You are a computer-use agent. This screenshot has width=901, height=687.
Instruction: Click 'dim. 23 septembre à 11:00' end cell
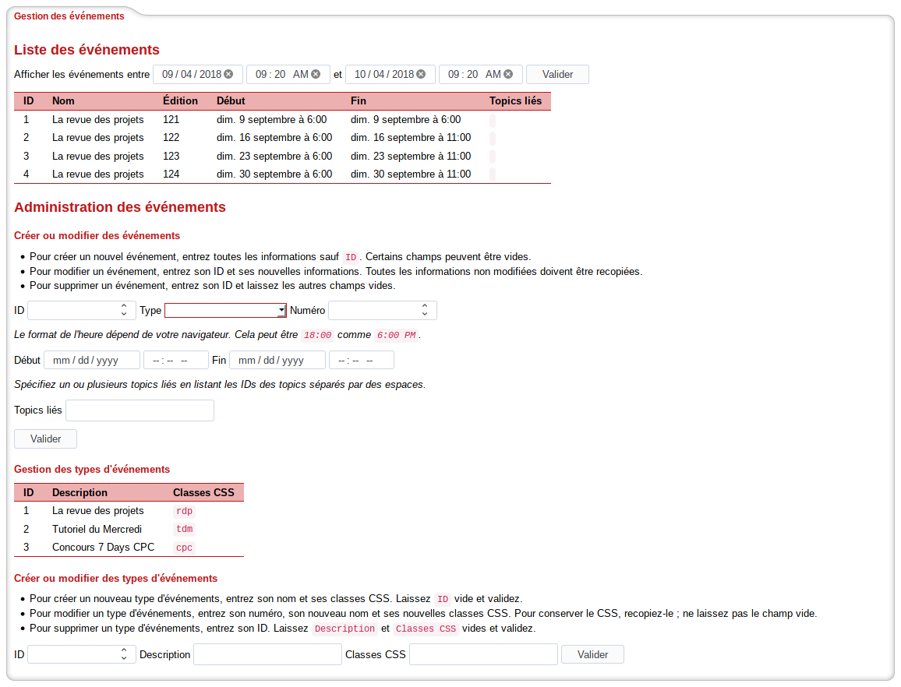coord(411,157)
